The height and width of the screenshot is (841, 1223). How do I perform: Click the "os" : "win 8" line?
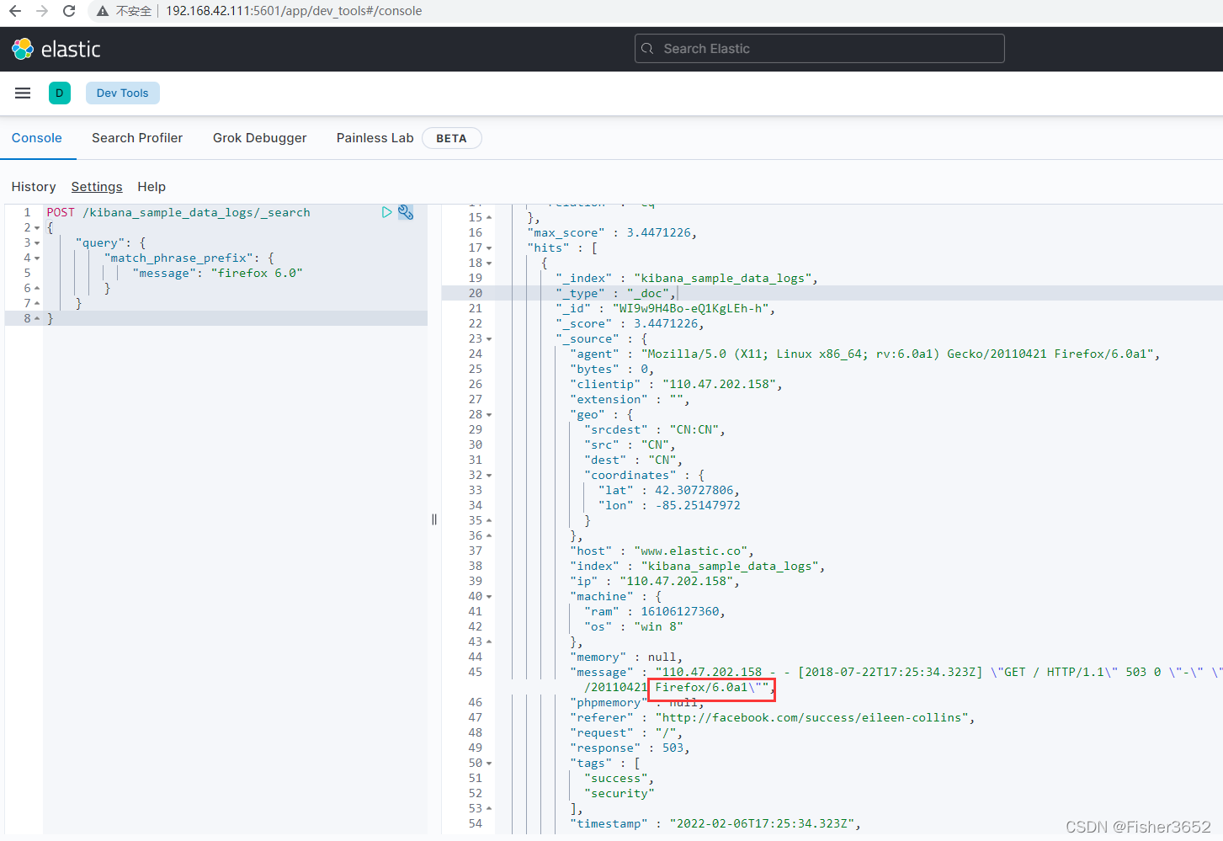[x=634, y=627]
